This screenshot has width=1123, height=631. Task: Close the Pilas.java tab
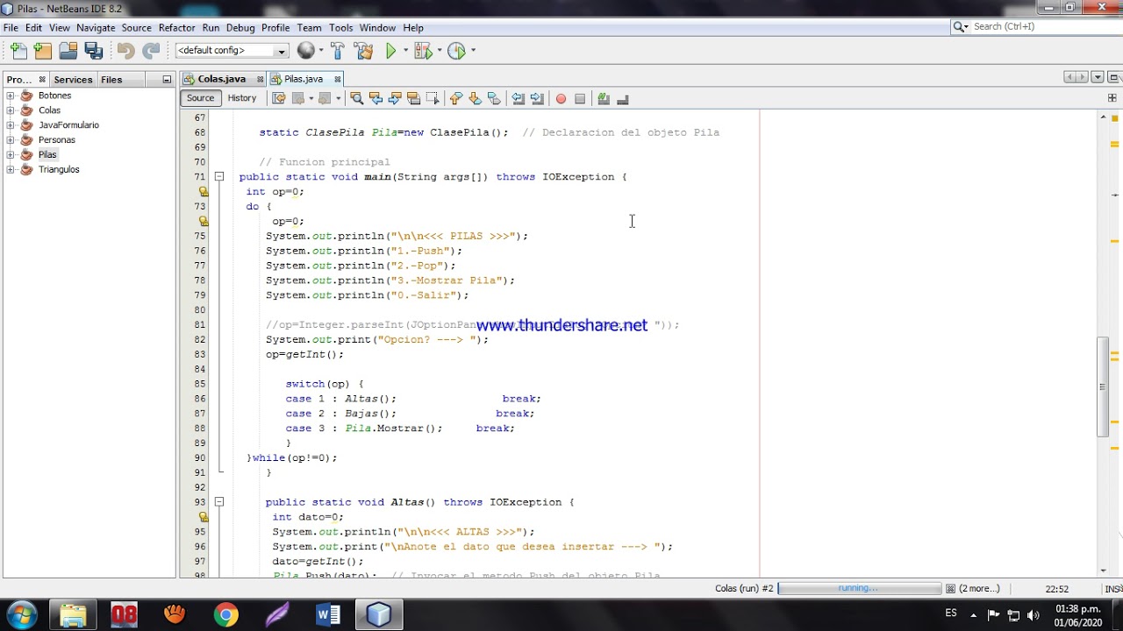(338, 79)
